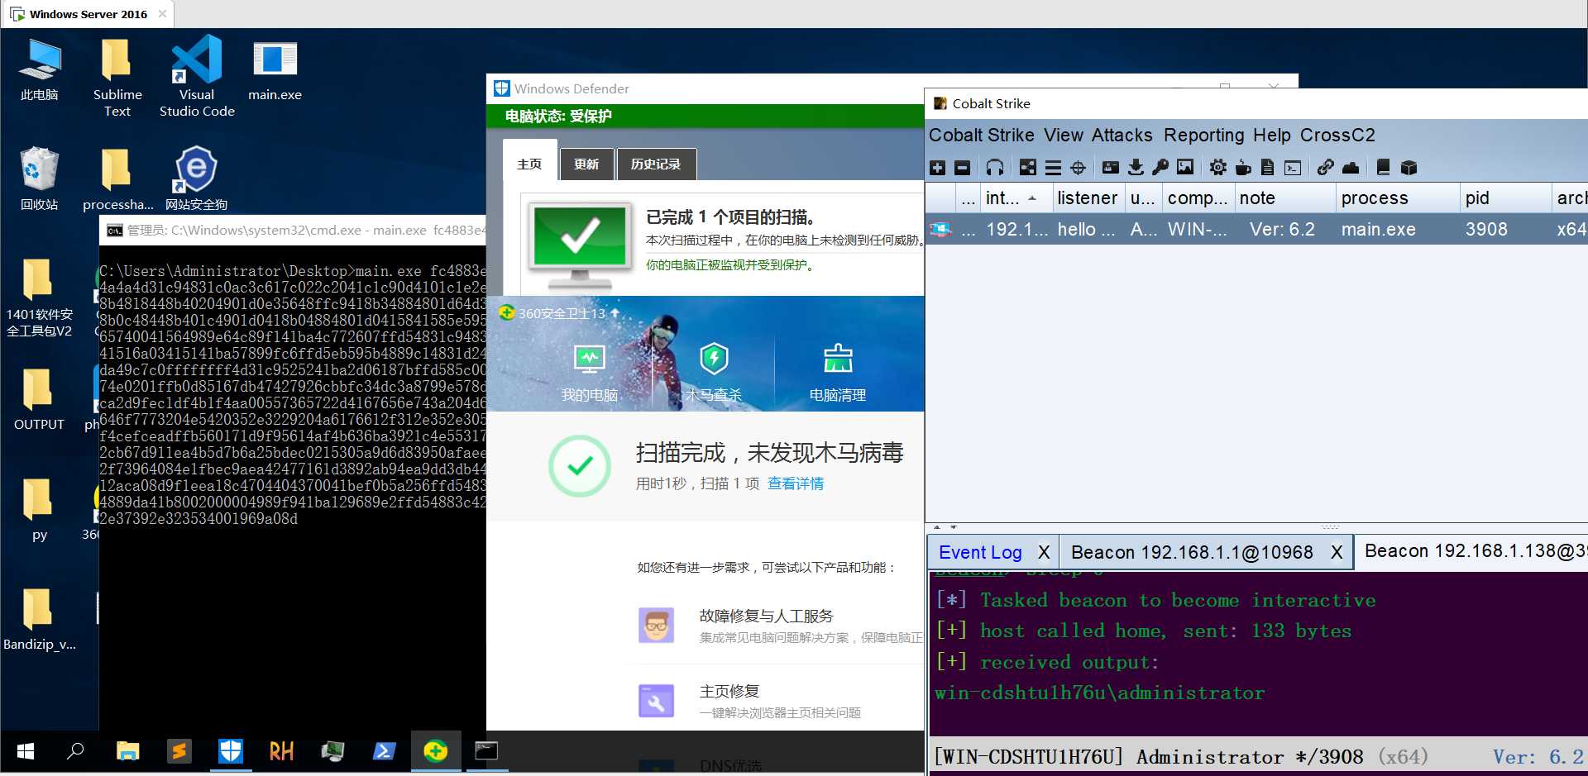Open 木马查杀 in 360 Security Guard
The height and width of the screenshot is (776, 1588).
tap(714, 373)
